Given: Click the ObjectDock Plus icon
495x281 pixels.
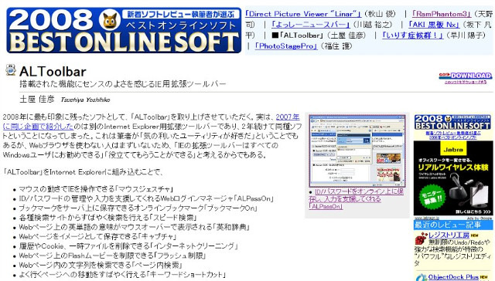Looking at the screenshot, I should [421, 278].
